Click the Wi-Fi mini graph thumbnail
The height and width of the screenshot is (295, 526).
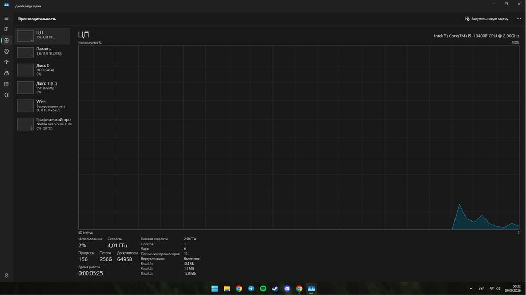[25, 106]
